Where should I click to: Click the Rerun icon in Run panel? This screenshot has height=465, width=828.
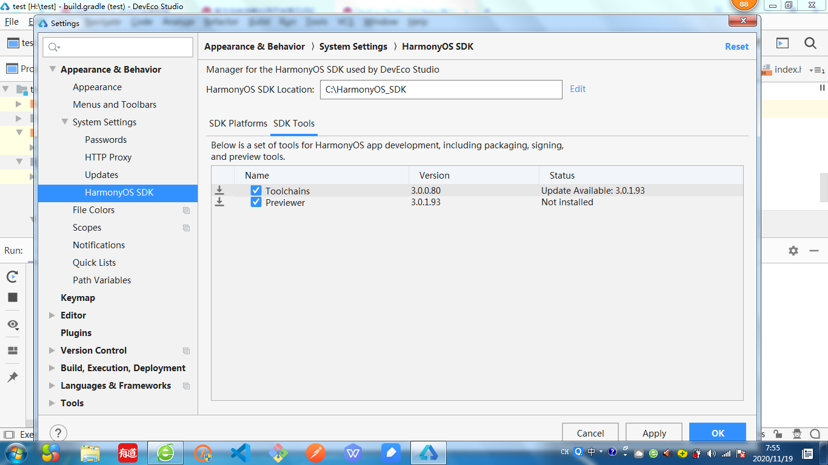pos(12,277)
